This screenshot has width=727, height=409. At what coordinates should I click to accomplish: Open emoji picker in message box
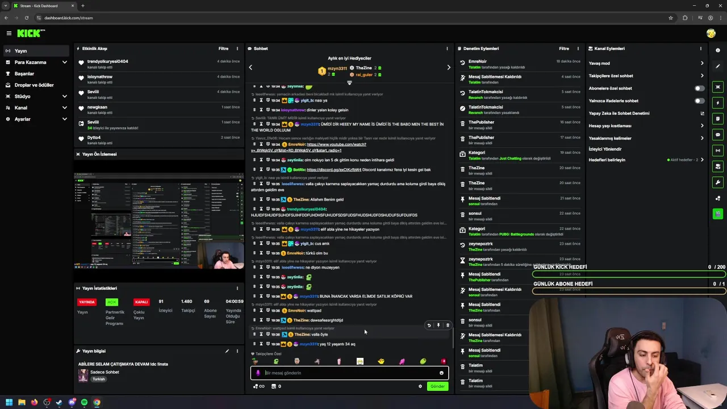tap(441, 373)
